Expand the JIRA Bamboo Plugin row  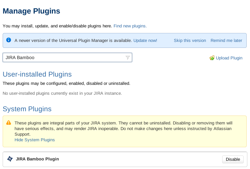[125, 159]
